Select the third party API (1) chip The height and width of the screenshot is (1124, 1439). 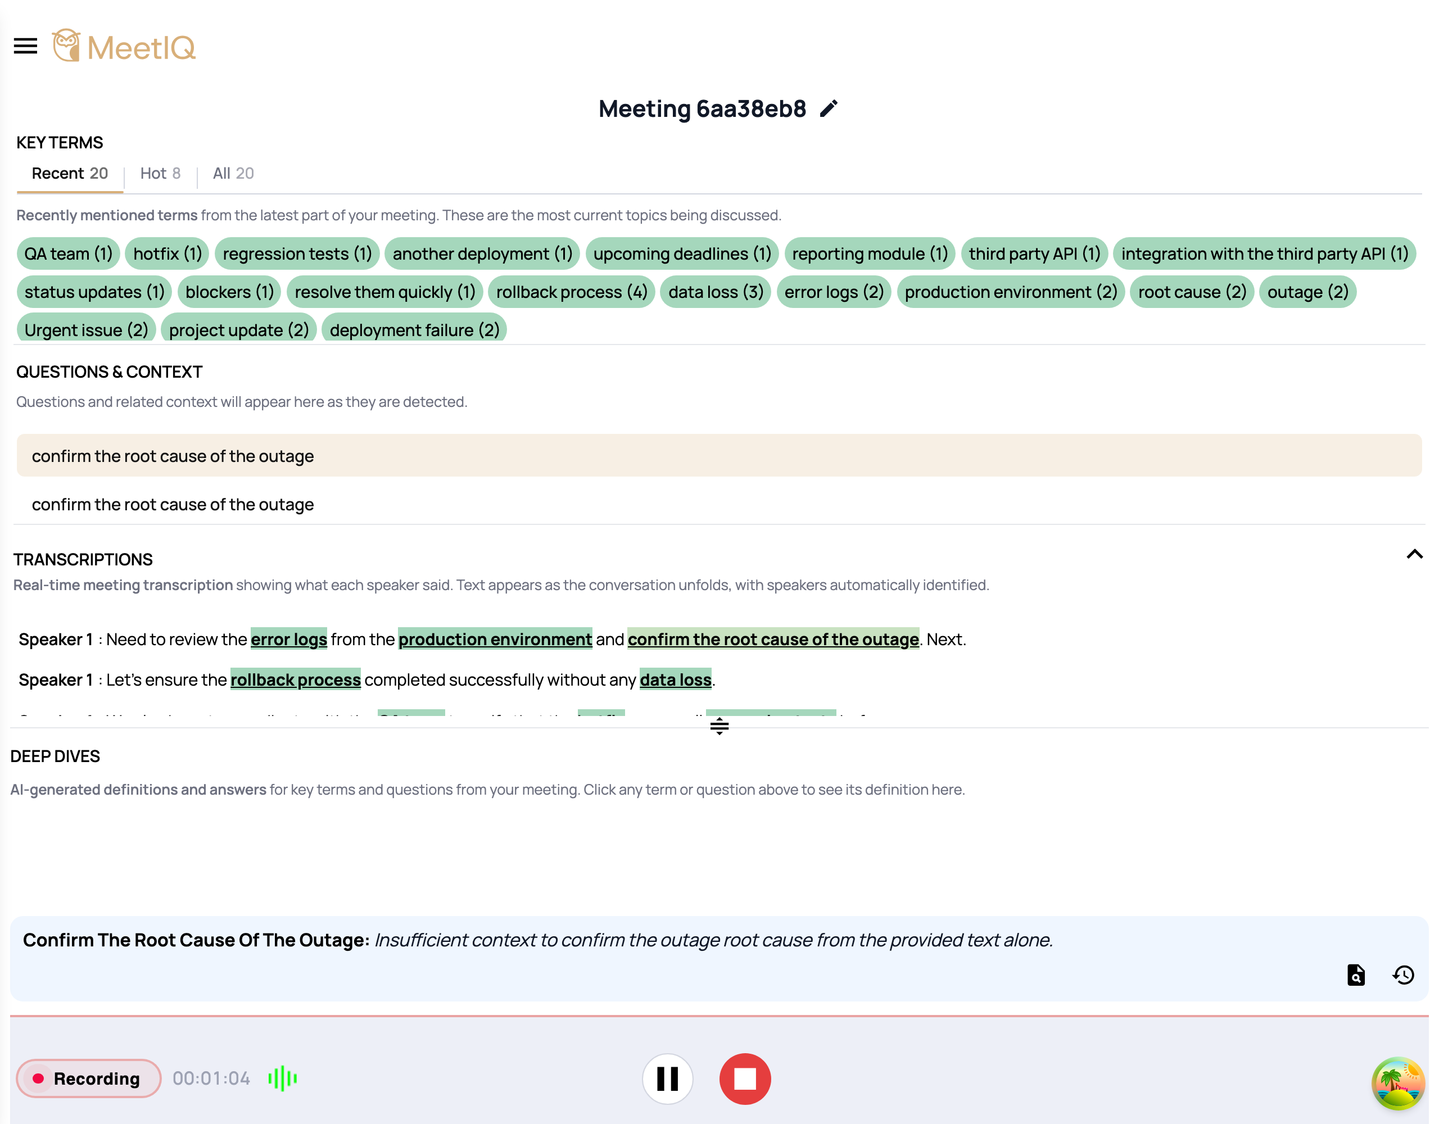point(1034,253)
